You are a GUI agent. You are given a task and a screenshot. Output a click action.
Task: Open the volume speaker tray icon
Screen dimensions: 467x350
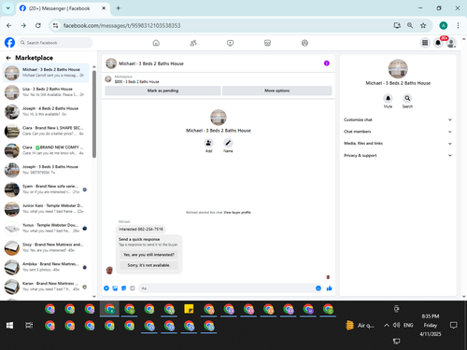tap(396, 326)
